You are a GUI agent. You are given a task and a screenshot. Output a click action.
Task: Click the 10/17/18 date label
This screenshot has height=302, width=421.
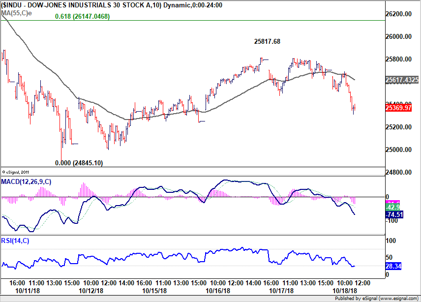pyautogui.click(x=281, y=291)
